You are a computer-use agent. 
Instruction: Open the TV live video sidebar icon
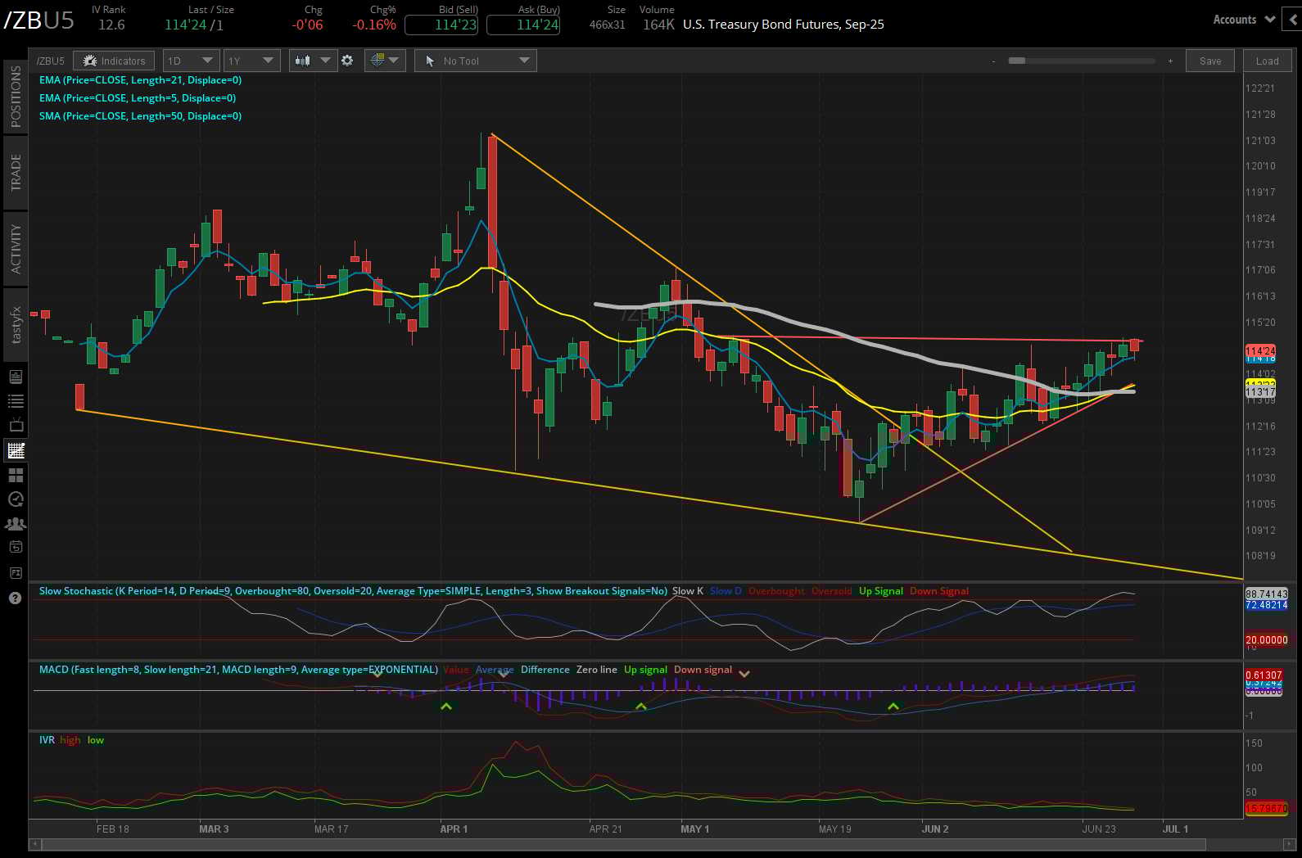(16, 426)
